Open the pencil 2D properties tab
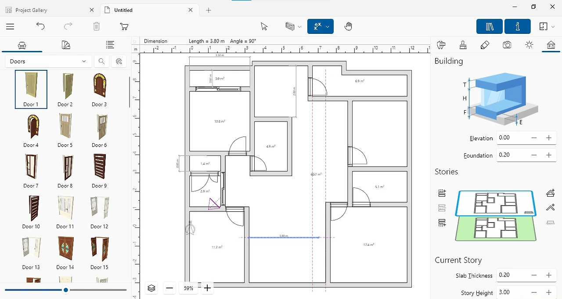 tap(485, 45)
